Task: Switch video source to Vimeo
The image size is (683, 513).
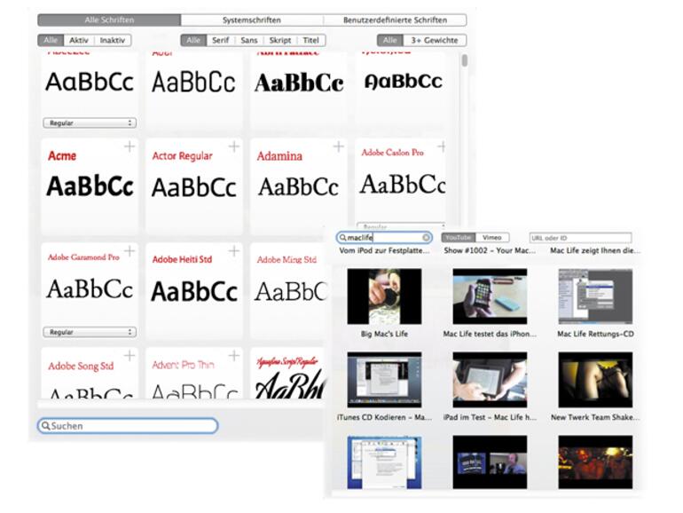Action: coord(492,238)
